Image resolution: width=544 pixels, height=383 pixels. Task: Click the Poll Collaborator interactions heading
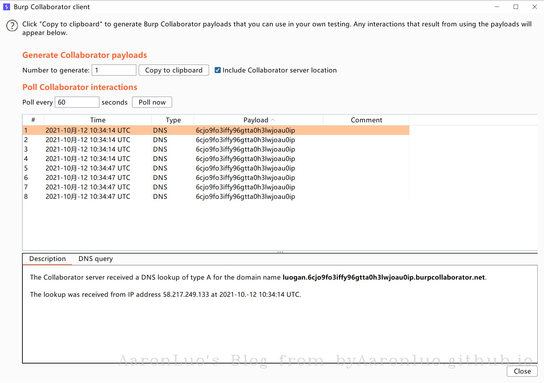(80, 87)
